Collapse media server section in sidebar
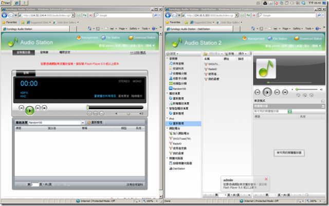Viewport: 329px width, 206px height. click(167, 158)
